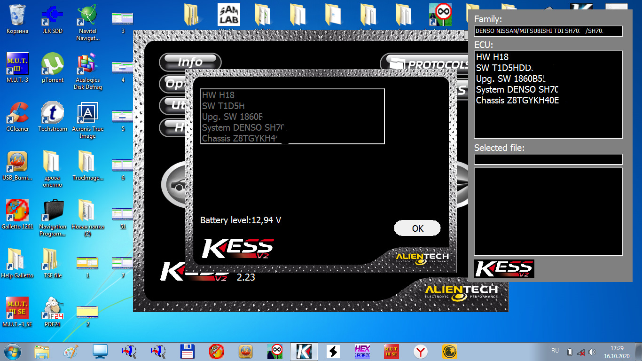642x361 pixels.
Task: Open the M.U.T. III SE taskbar icon
Action: click(x=391, y=351)
